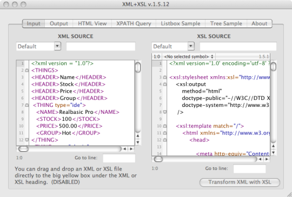The image size is (292, 197).
Task: Toggle fold marker on XSL line 8
Action: click(x=164, y=112)
